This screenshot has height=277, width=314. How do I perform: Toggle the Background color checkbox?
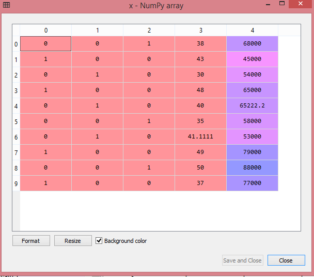pos(99,241)
